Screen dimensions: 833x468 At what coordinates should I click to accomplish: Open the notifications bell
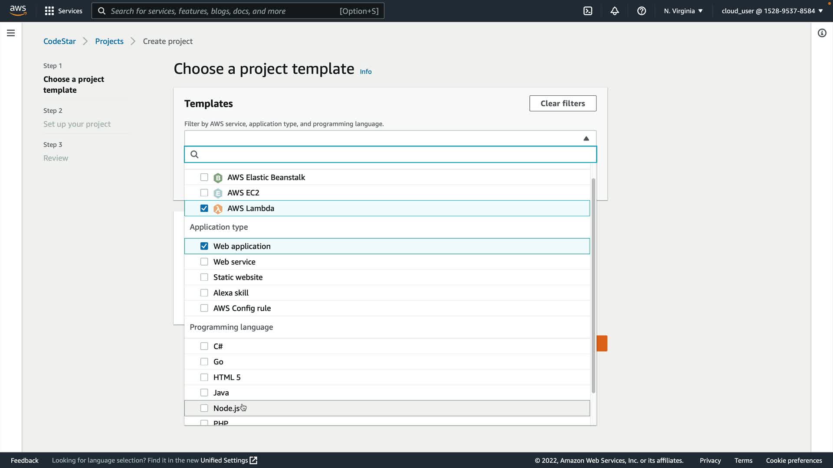(615, 11)
